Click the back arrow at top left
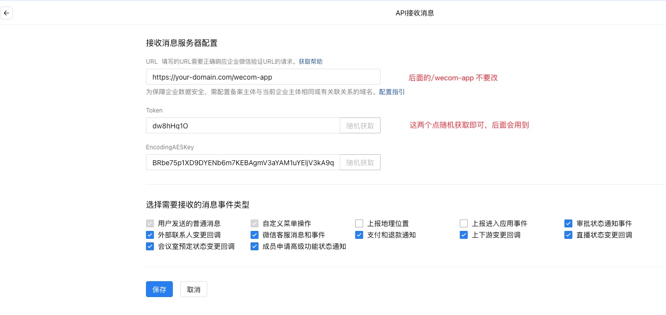666x315 pixels. [x=6, y=13]
